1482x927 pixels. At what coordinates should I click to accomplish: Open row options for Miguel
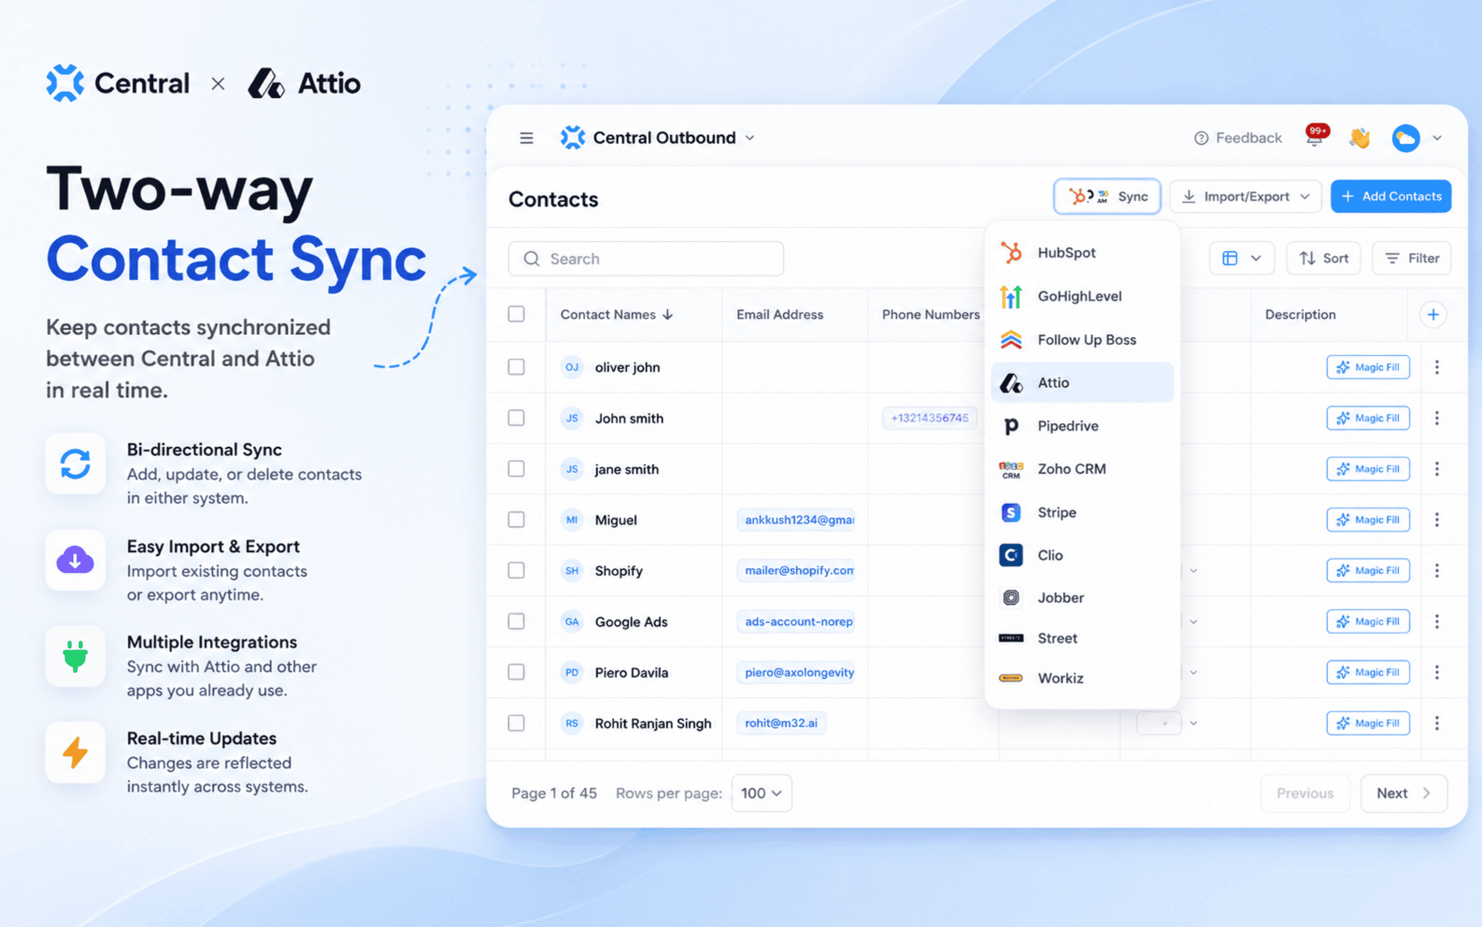click(x=1437, y=520)
